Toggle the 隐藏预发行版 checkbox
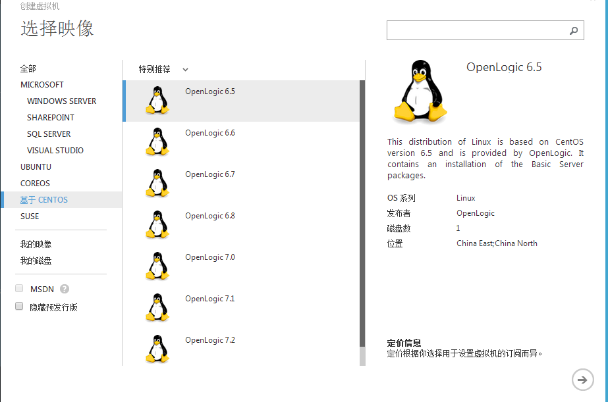The image size is (608, 402). pos(19,307)
